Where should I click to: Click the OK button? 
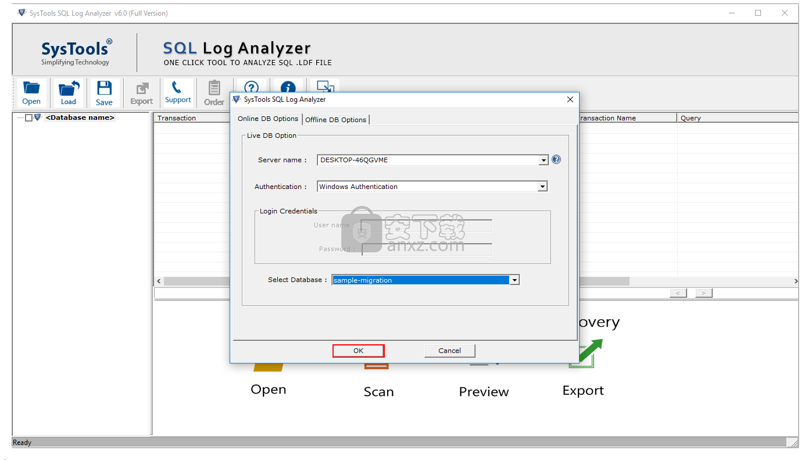click(358, 351)
